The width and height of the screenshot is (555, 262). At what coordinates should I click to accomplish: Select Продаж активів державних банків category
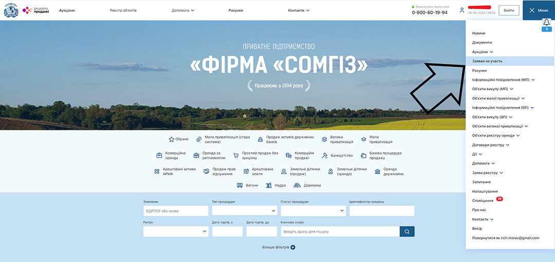pyautogui.click(x=285, y=139)
